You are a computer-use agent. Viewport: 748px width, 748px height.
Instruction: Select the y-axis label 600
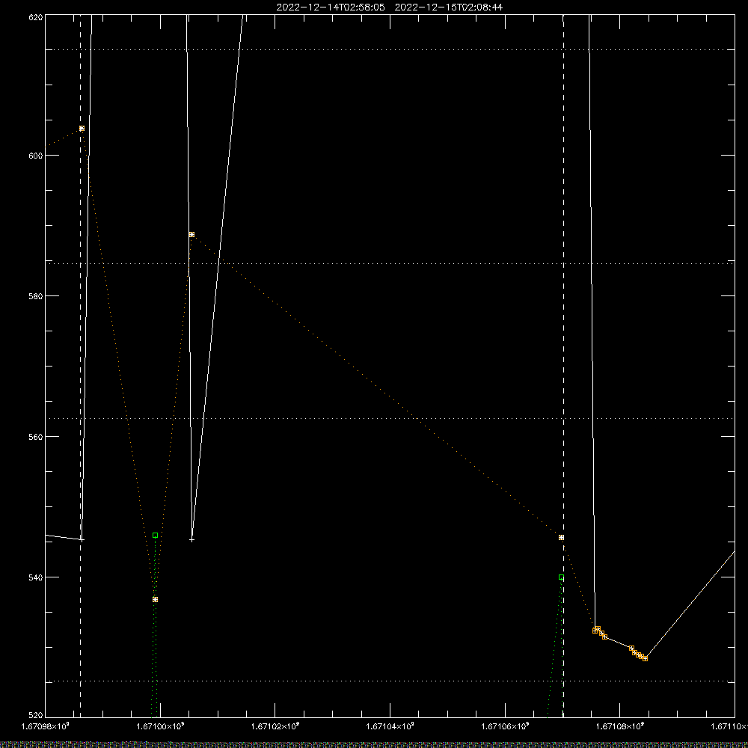(x=36, y=156)
